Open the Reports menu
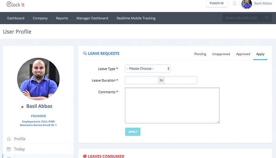The image size is (276, 158). (62, 18)
